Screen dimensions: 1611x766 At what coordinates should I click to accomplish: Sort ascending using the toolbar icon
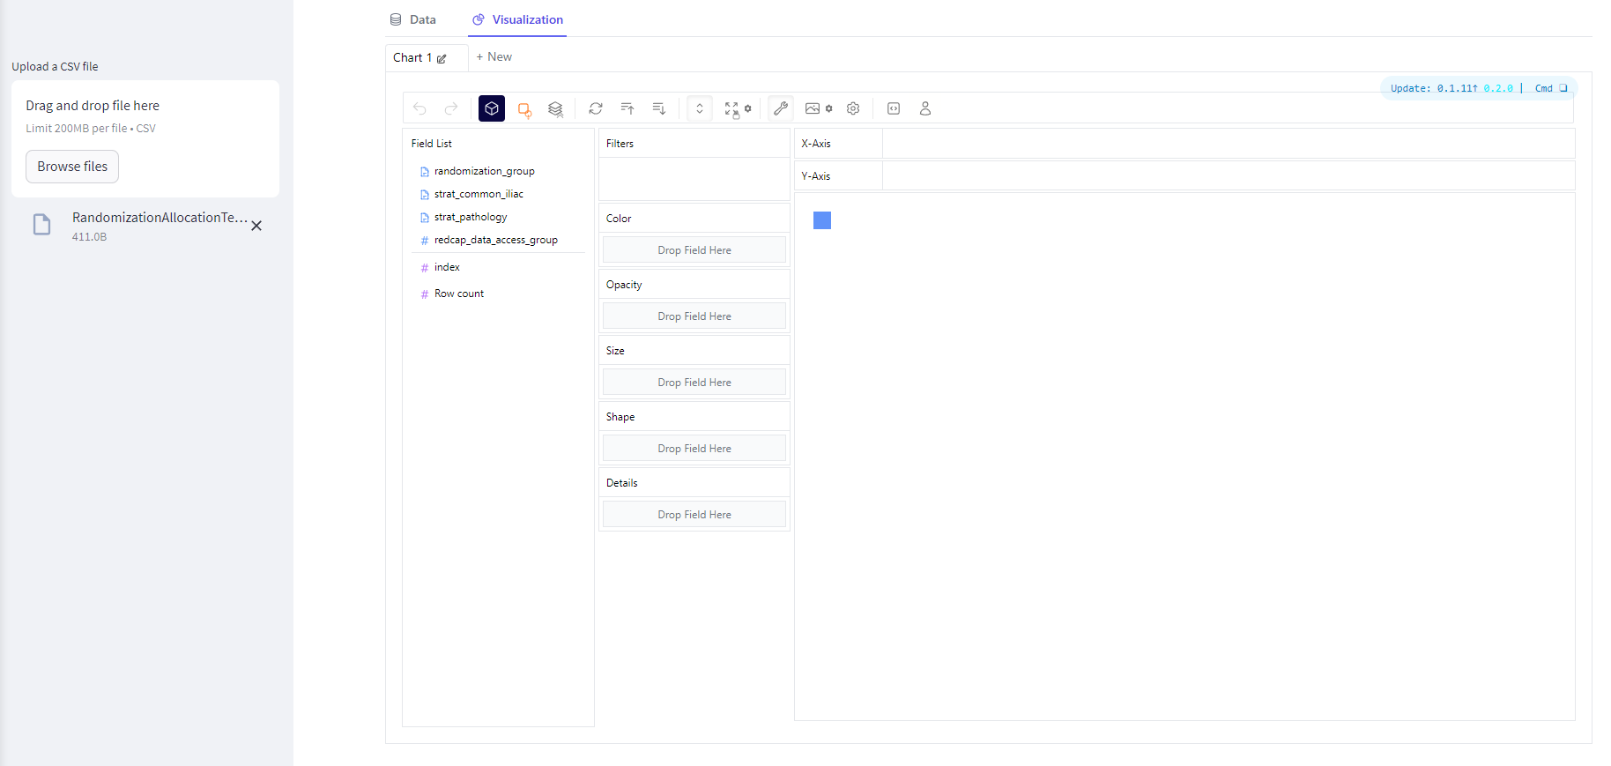[627, 108]
